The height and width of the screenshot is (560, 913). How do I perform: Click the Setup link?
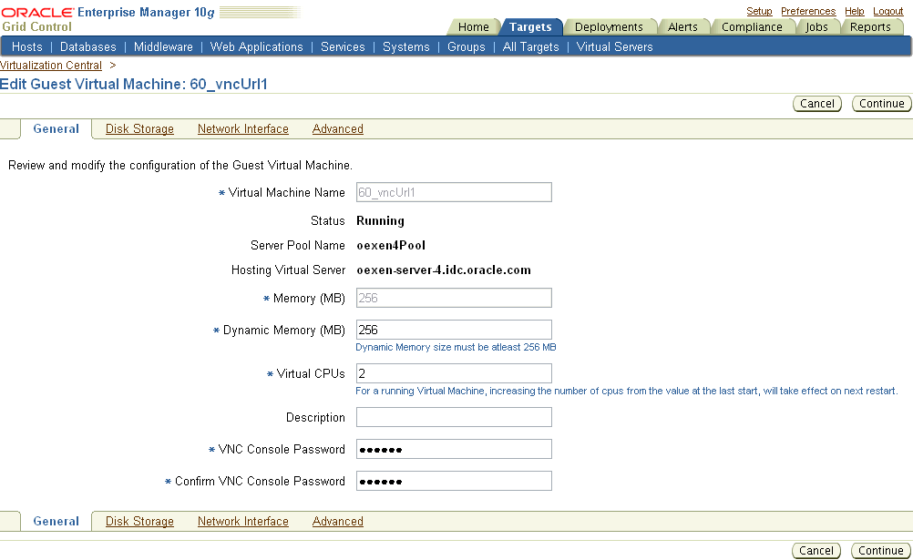point(759,11)
